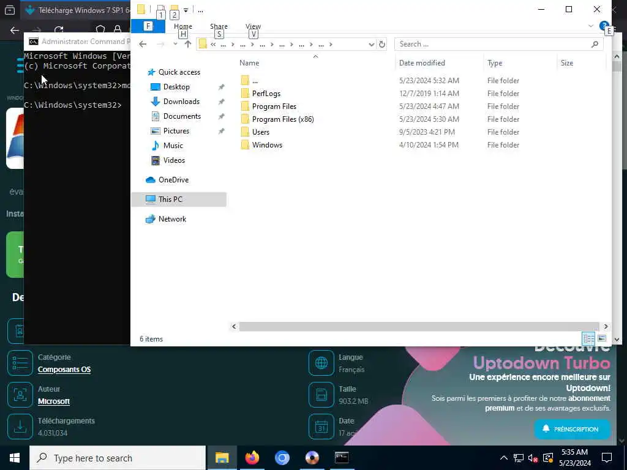Sort by the Date modified column header

422,63
